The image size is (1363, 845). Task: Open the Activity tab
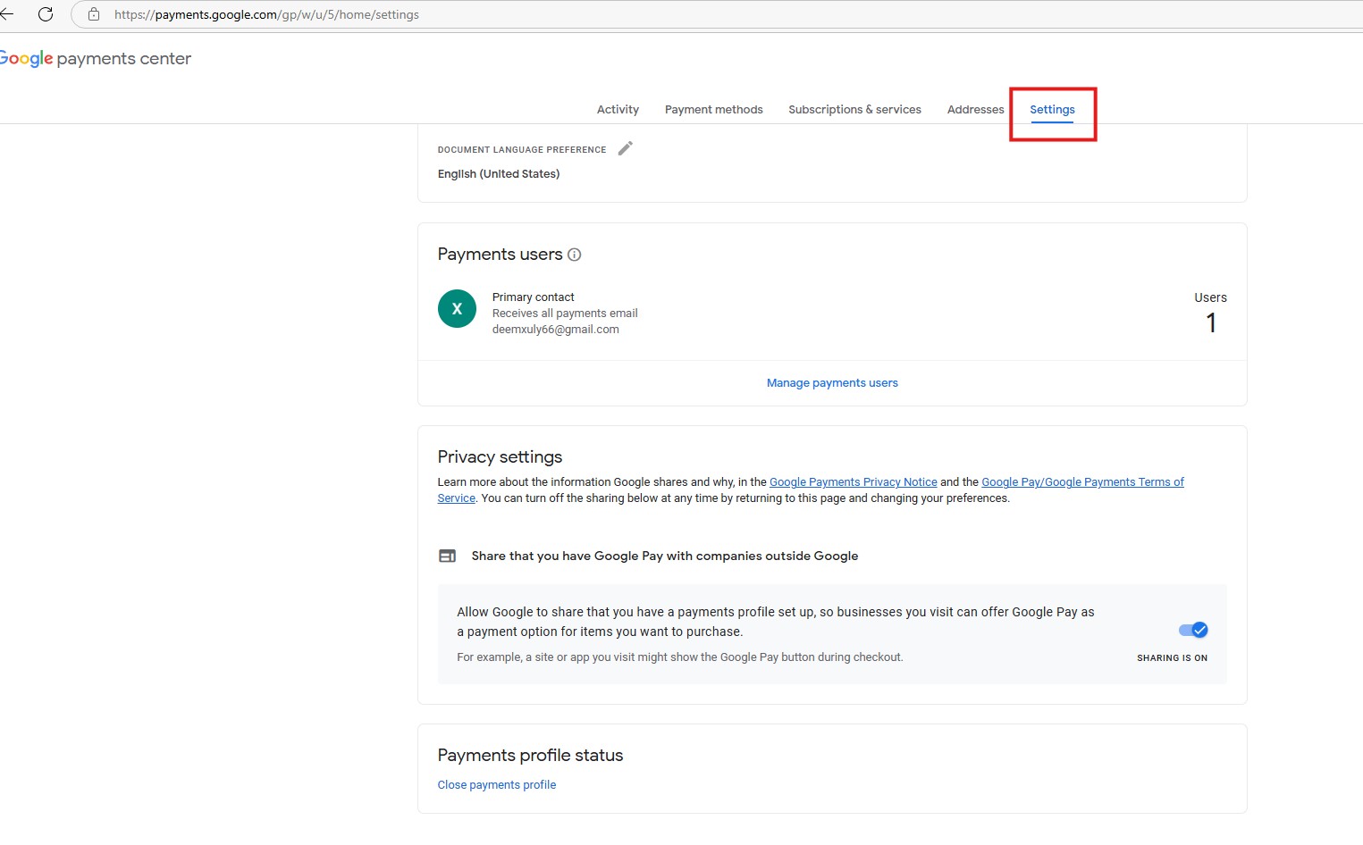pyautogui.click(x=618, y=110)
